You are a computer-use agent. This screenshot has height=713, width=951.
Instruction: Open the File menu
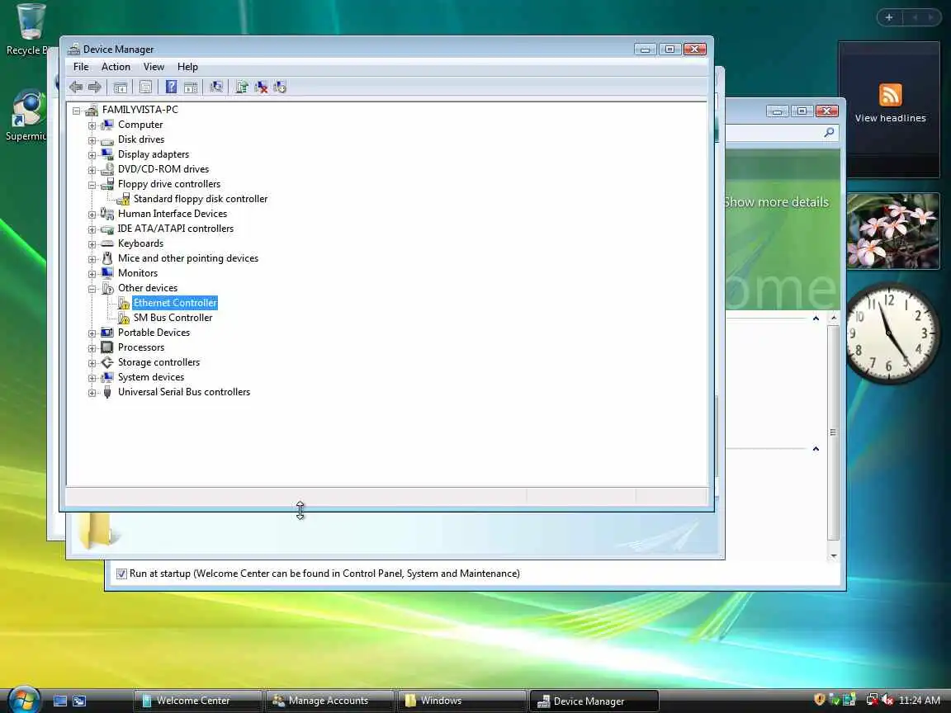click(x=81, y=67)
